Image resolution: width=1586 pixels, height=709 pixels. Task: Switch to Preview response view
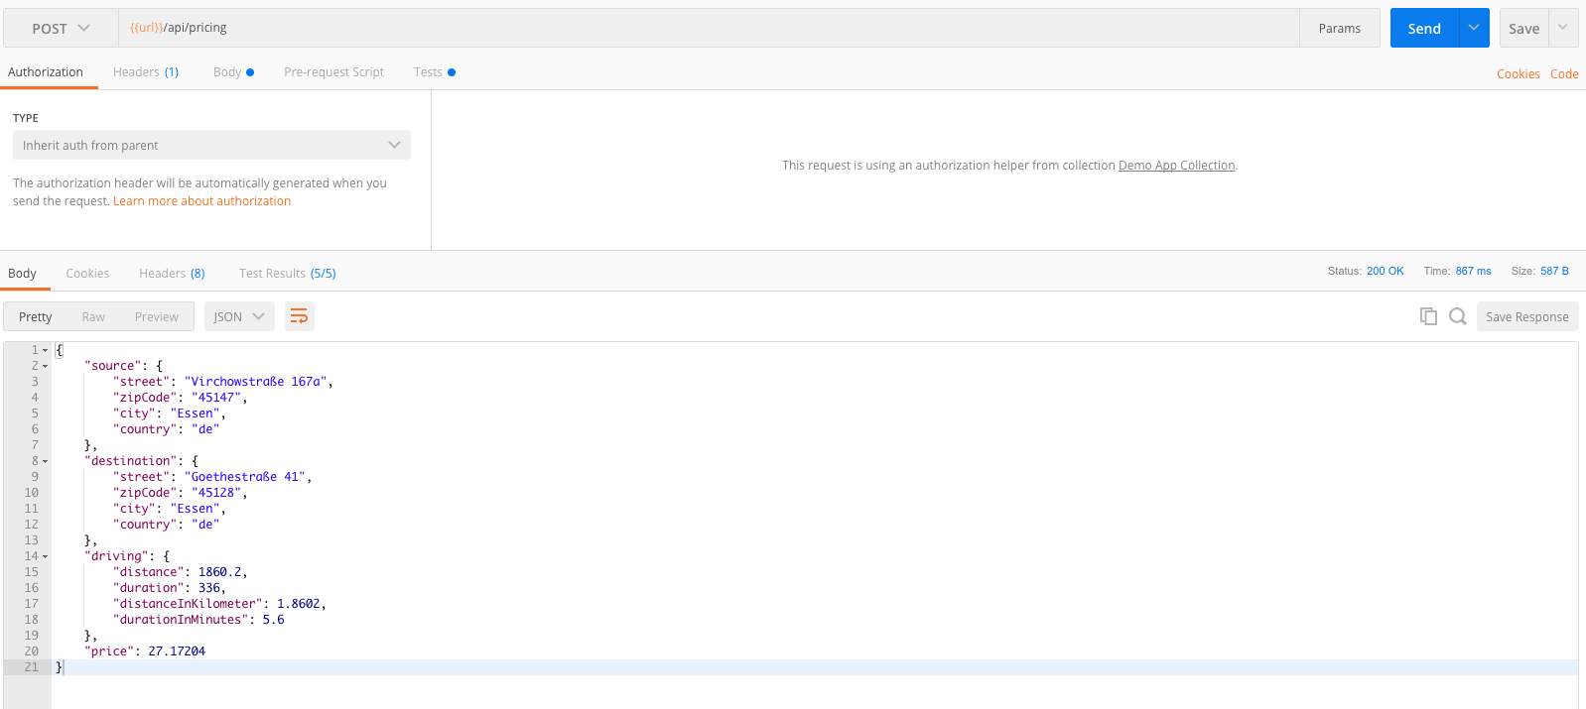coord(156,317)
